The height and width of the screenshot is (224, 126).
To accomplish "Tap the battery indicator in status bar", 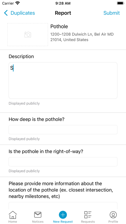I will 121,3.
